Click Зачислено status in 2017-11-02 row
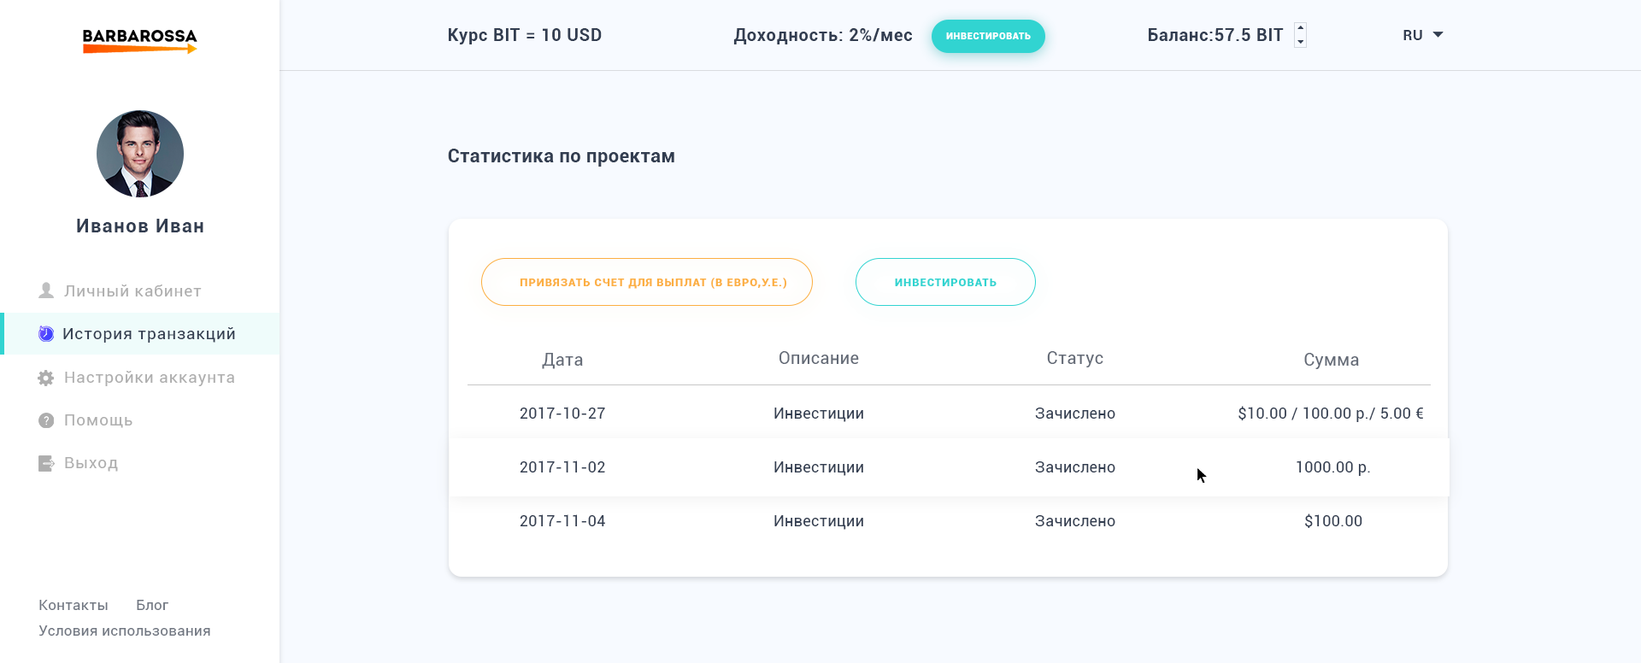Screen dimensions: 1641x663 tap(1075, 467)
